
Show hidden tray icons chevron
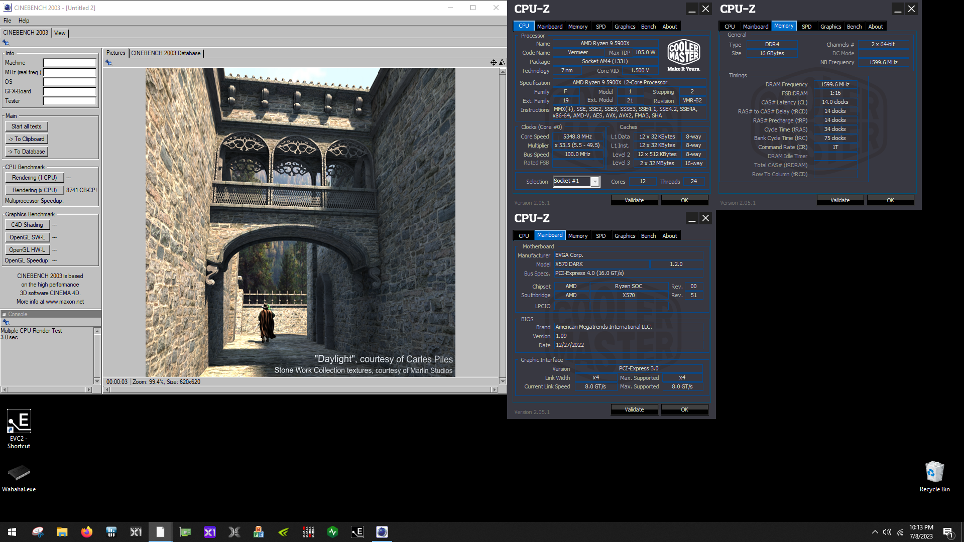click(875, 532)
